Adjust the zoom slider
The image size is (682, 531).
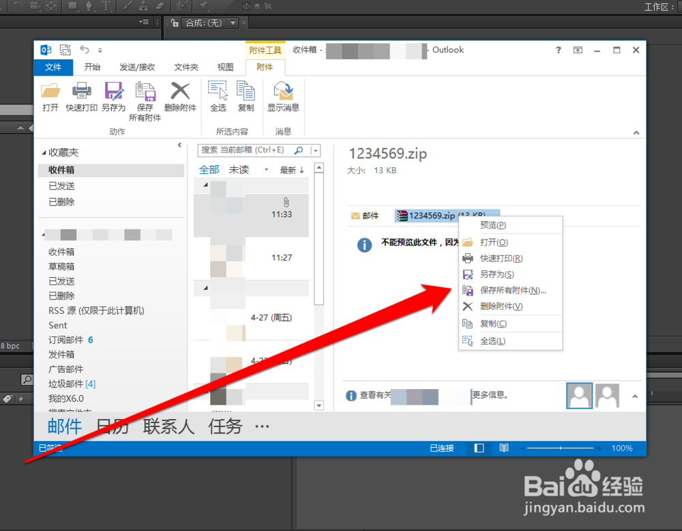pos(560,448)
